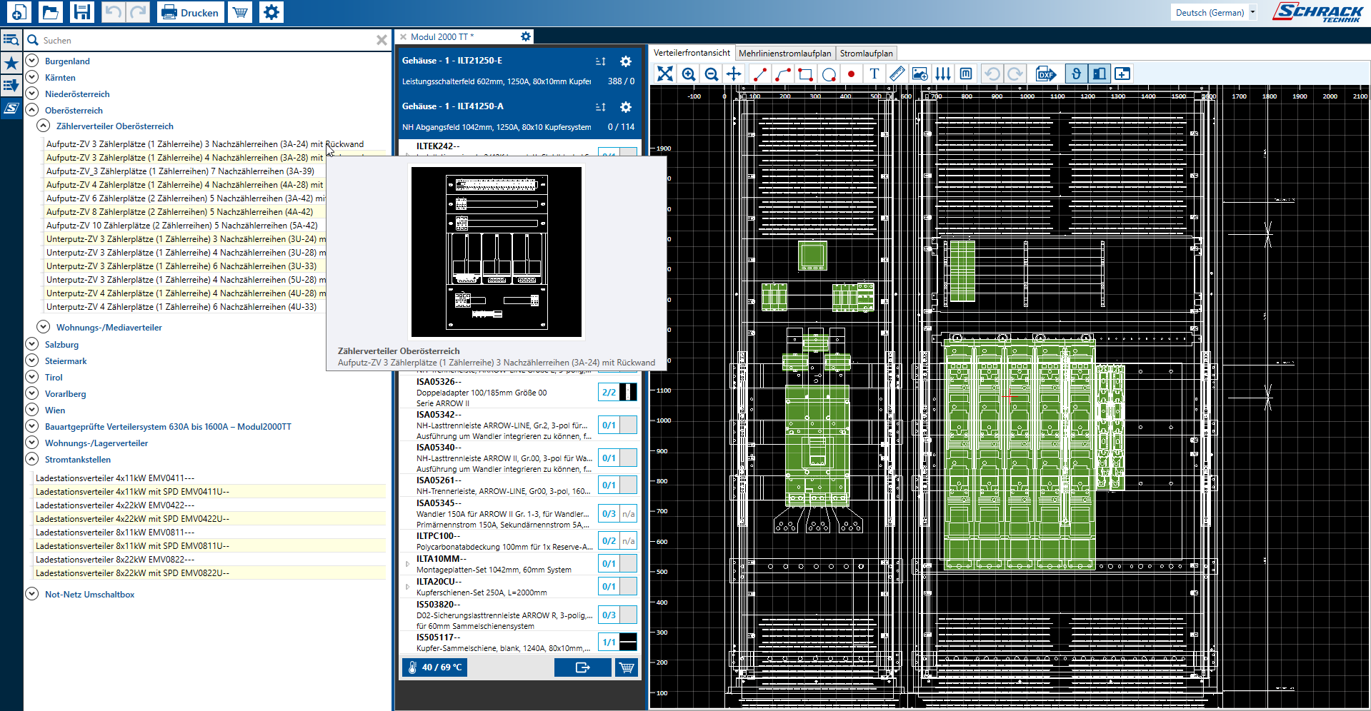Insert an image into the drawing
Screen dimensions: 1371x711
click(920, 74)
